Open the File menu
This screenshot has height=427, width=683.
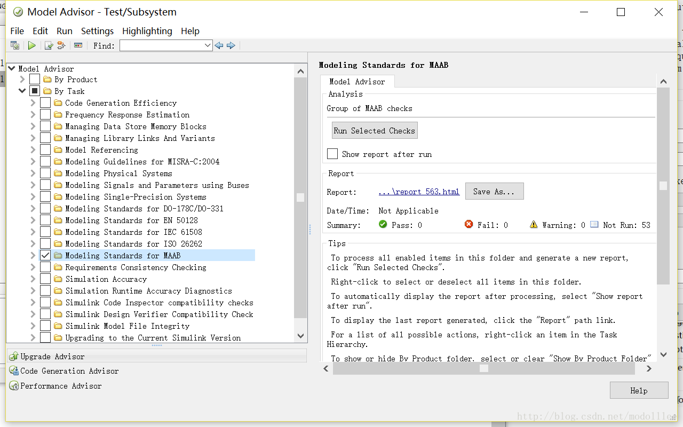click(17, 31)
